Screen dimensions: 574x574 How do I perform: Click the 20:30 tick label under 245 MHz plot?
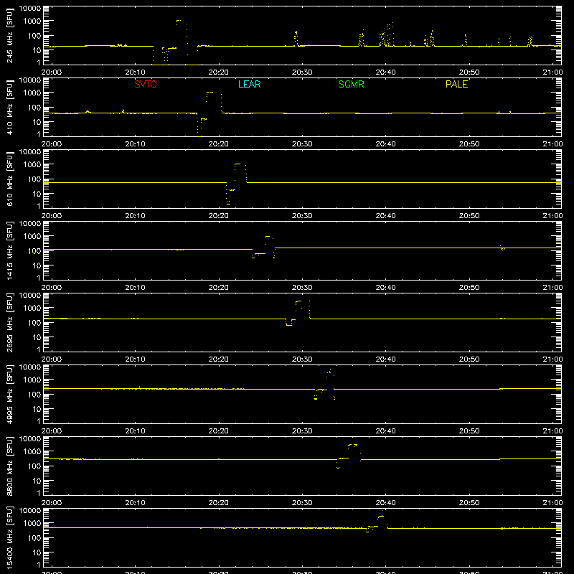tap(302, 72)
